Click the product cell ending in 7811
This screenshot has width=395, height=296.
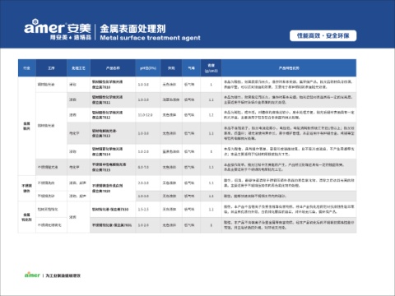(x=113, y=99)
